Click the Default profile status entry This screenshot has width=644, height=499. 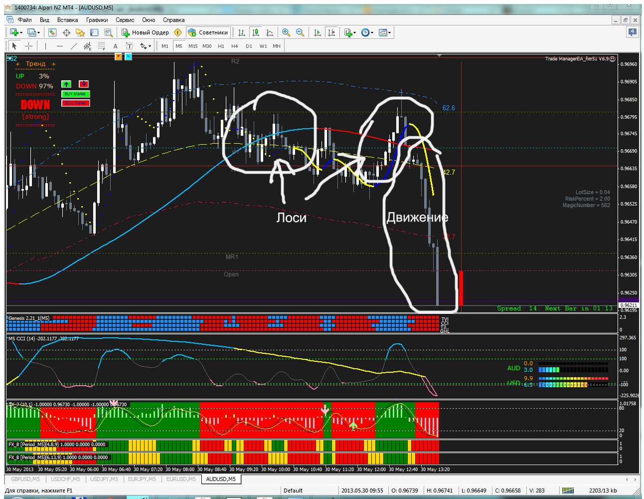[x=293, y=491]
